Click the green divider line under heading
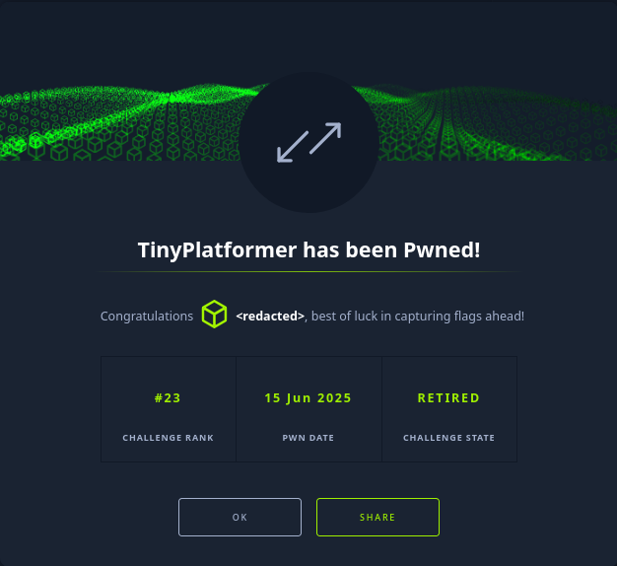Viewport: 617px width, 566px height. [308, 271]
